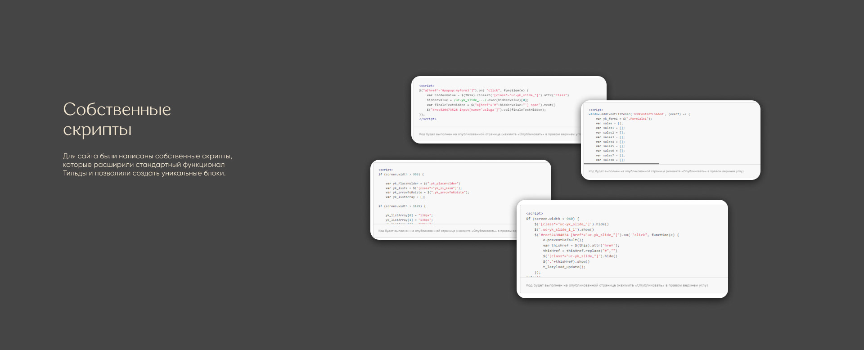Click the publish note under the screen.width < 960 code
Screen dimensions: 864x350
pyautogui.click(x=616, y=285)
